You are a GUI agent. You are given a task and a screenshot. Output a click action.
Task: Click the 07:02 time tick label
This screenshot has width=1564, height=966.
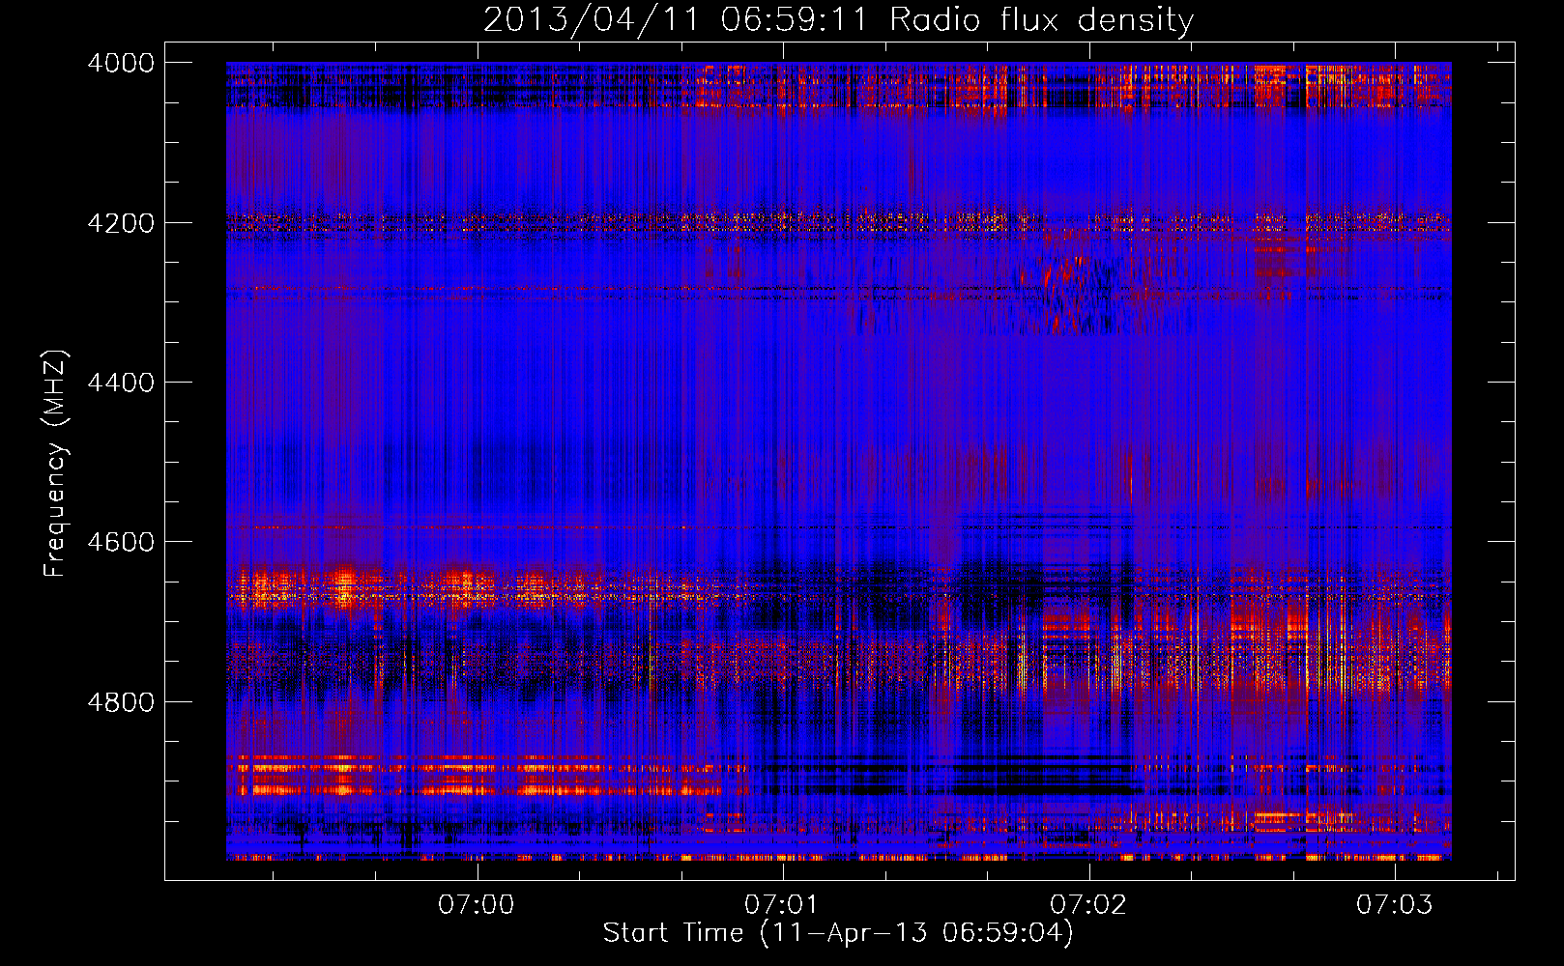[1088, 905]
